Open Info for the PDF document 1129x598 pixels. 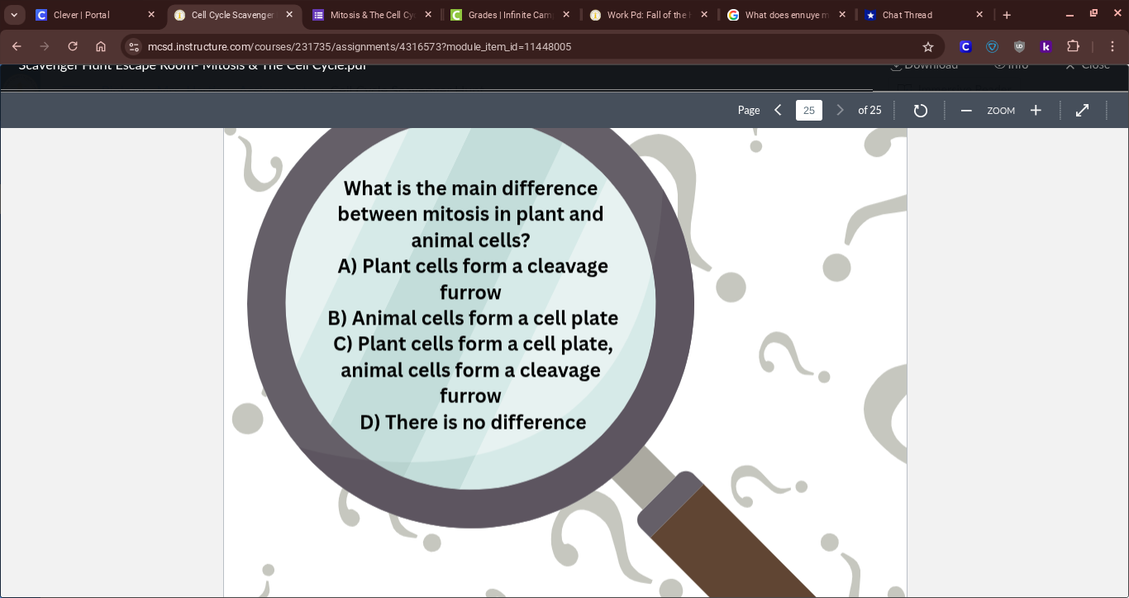[x=1010, y=64]
